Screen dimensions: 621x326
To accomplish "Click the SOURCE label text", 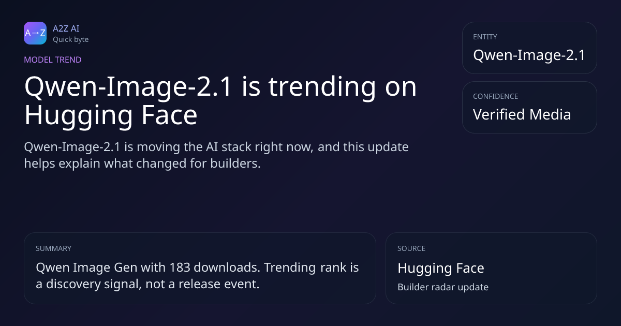I will (411, 248).
